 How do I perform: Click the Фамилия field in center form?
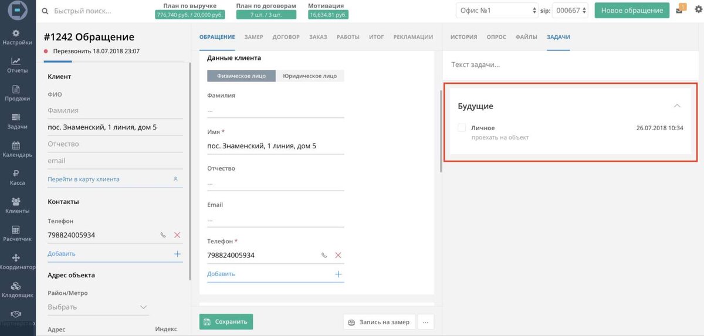click(276, 110)
